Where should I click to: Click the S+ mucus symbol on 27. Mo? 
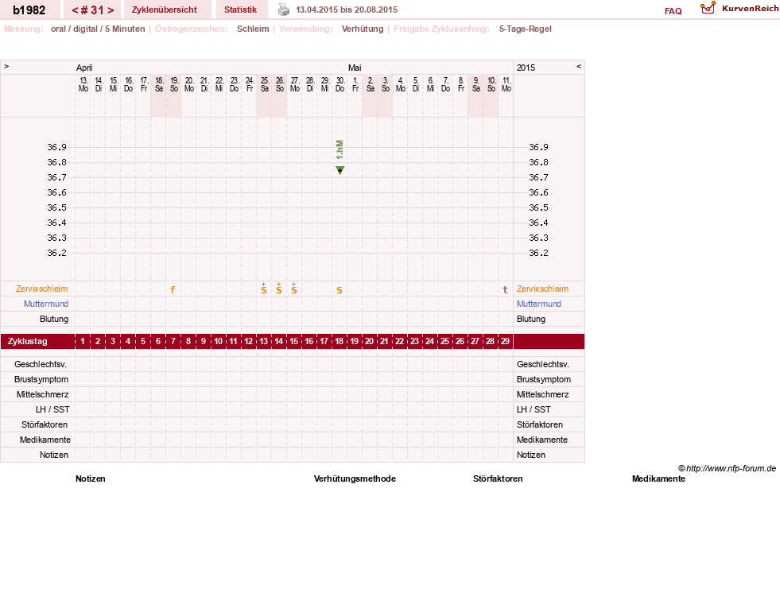tap(294, 288)
